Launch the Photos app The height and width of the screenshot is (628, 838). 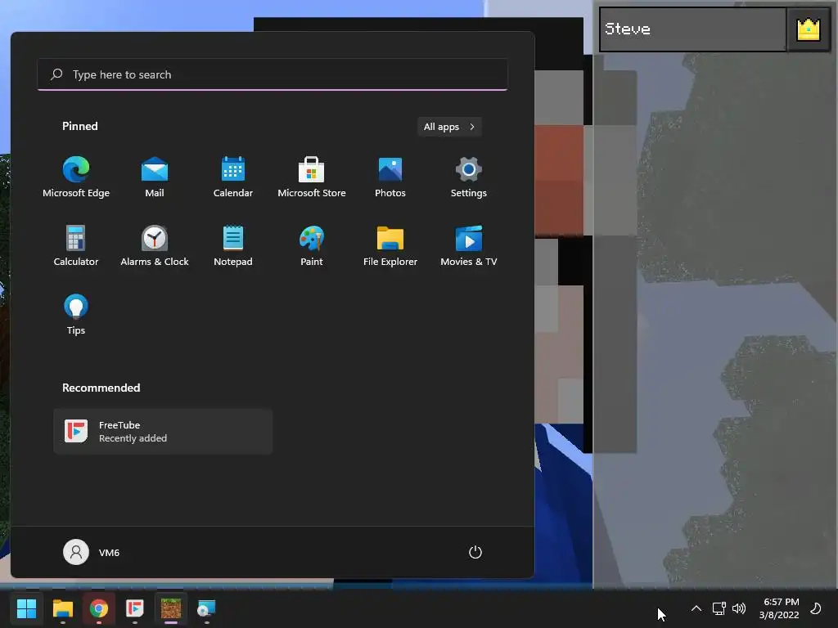tap(390, 177)
